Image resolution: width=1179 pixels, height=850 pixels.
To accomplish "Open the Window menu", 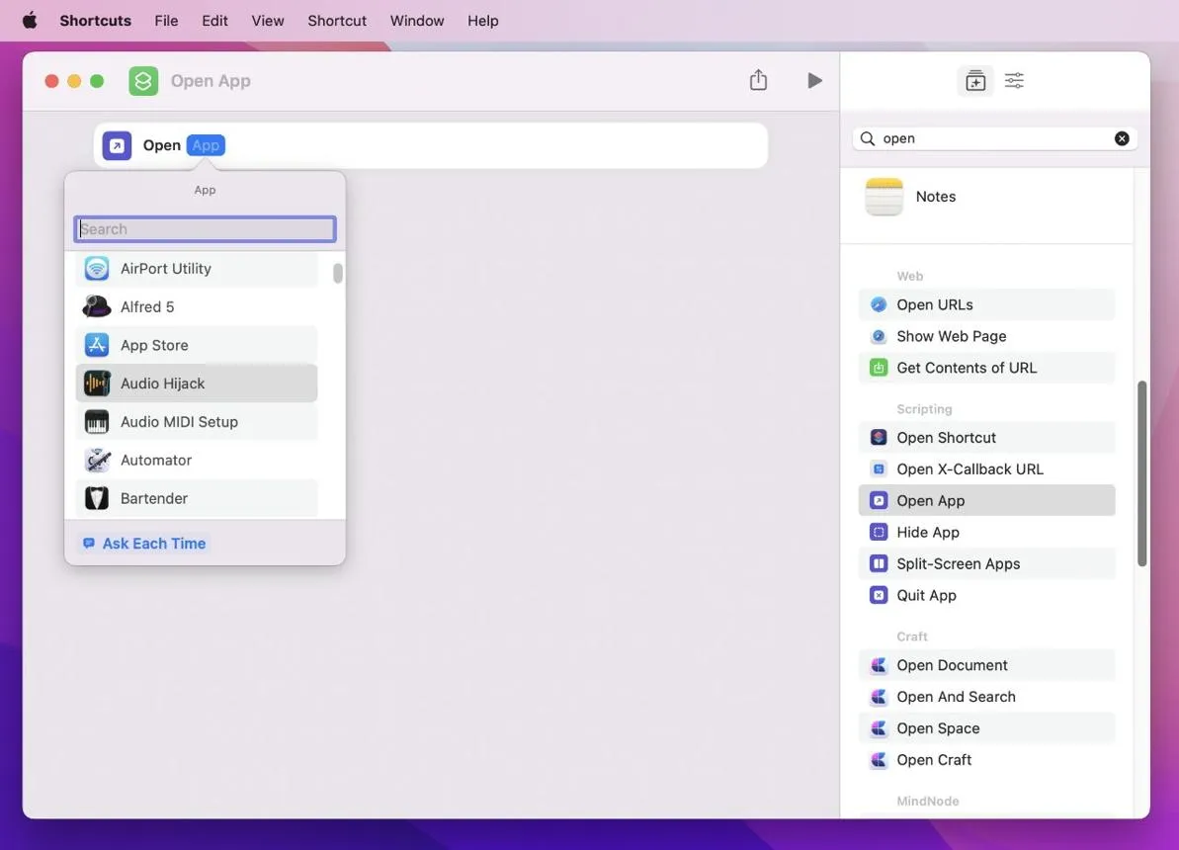I will [417, 21].
